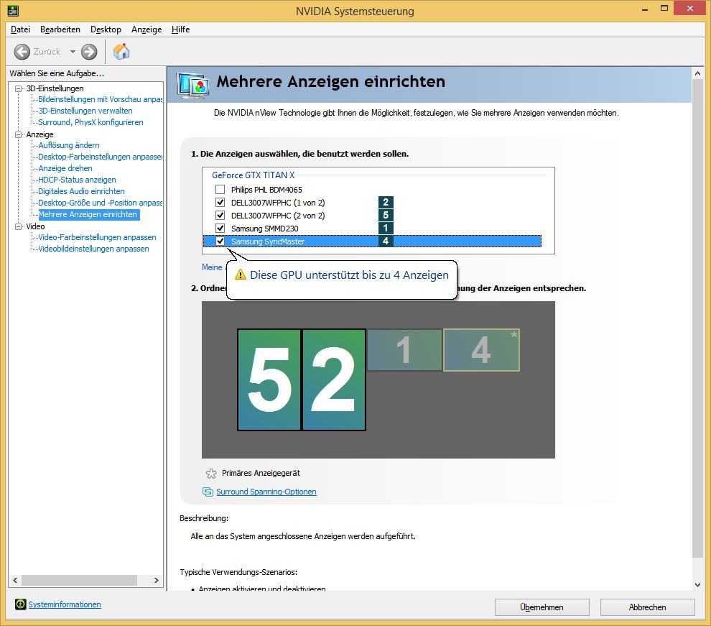The width and height of the screenshot is (711, 626).
Task: Open Auflösung ändern
Action: (69, 145)
